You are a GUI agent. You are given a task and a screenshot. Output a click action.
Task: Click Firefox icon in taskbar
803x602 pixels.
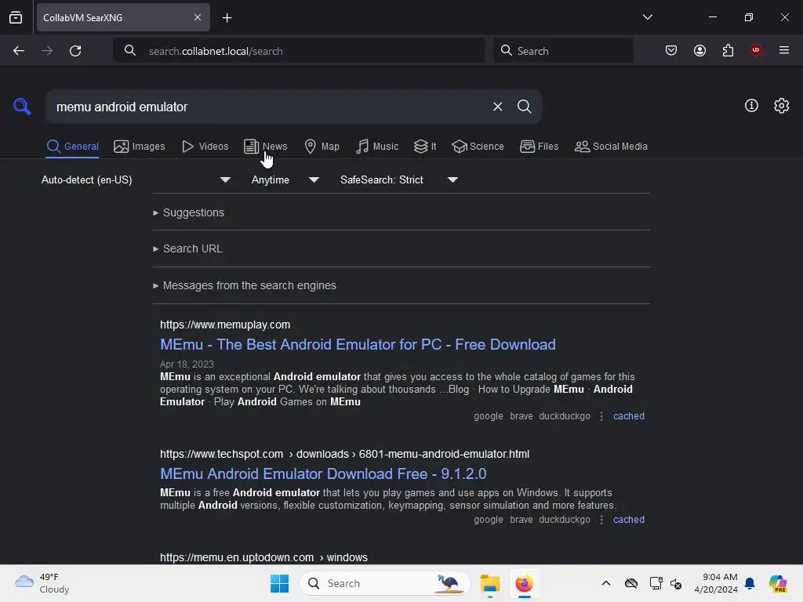(524, 583)
